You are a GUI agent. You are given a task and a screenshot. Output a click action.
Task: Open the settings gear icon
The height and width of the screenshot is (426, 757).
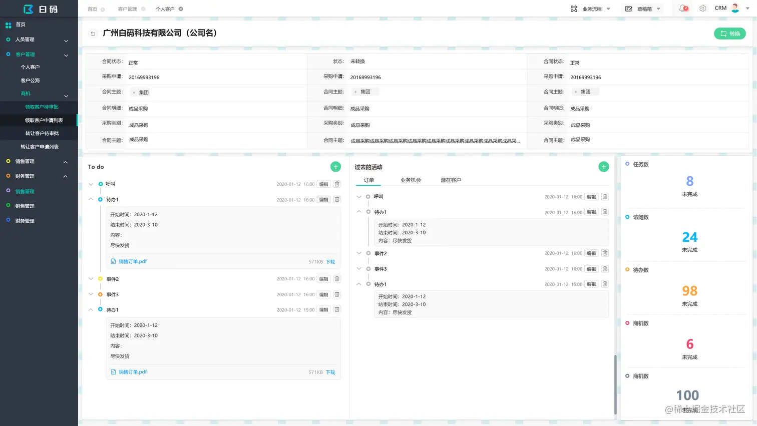coord(703,9)
